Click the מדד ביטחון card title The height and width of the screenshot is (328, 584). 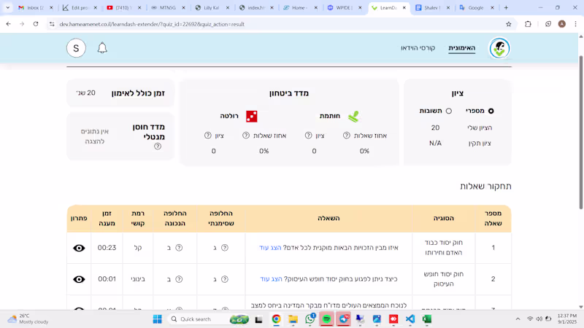(x=289, y=93)
